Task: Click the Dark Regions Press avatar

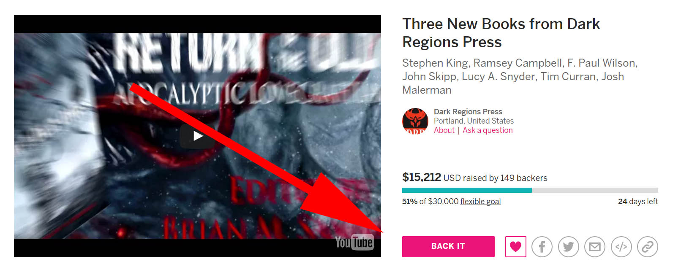Action: (415, 121)
